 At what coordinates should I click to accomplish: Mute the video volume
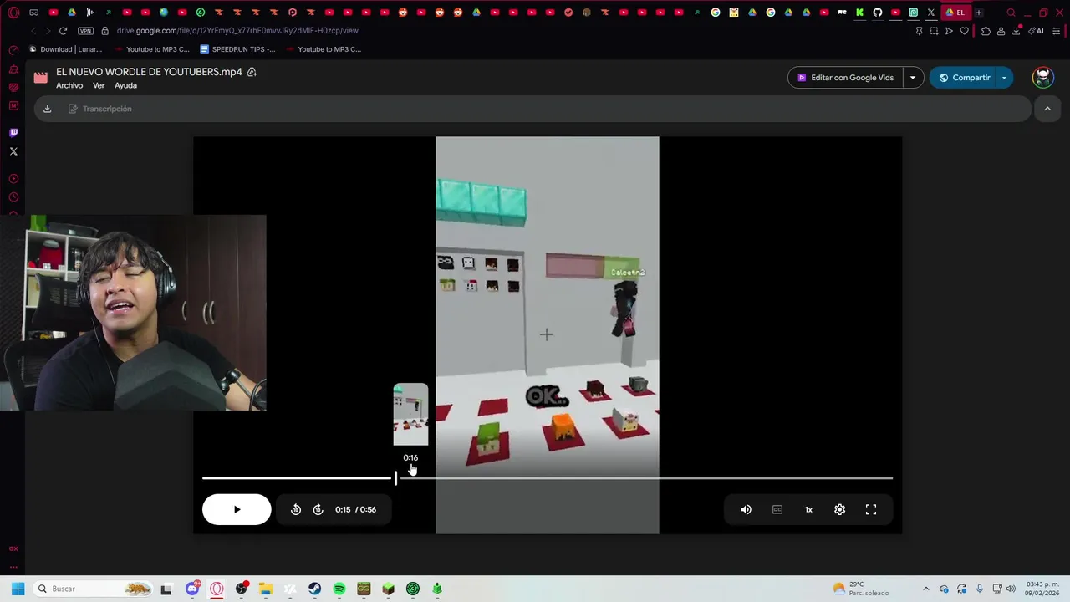(746, 509)
